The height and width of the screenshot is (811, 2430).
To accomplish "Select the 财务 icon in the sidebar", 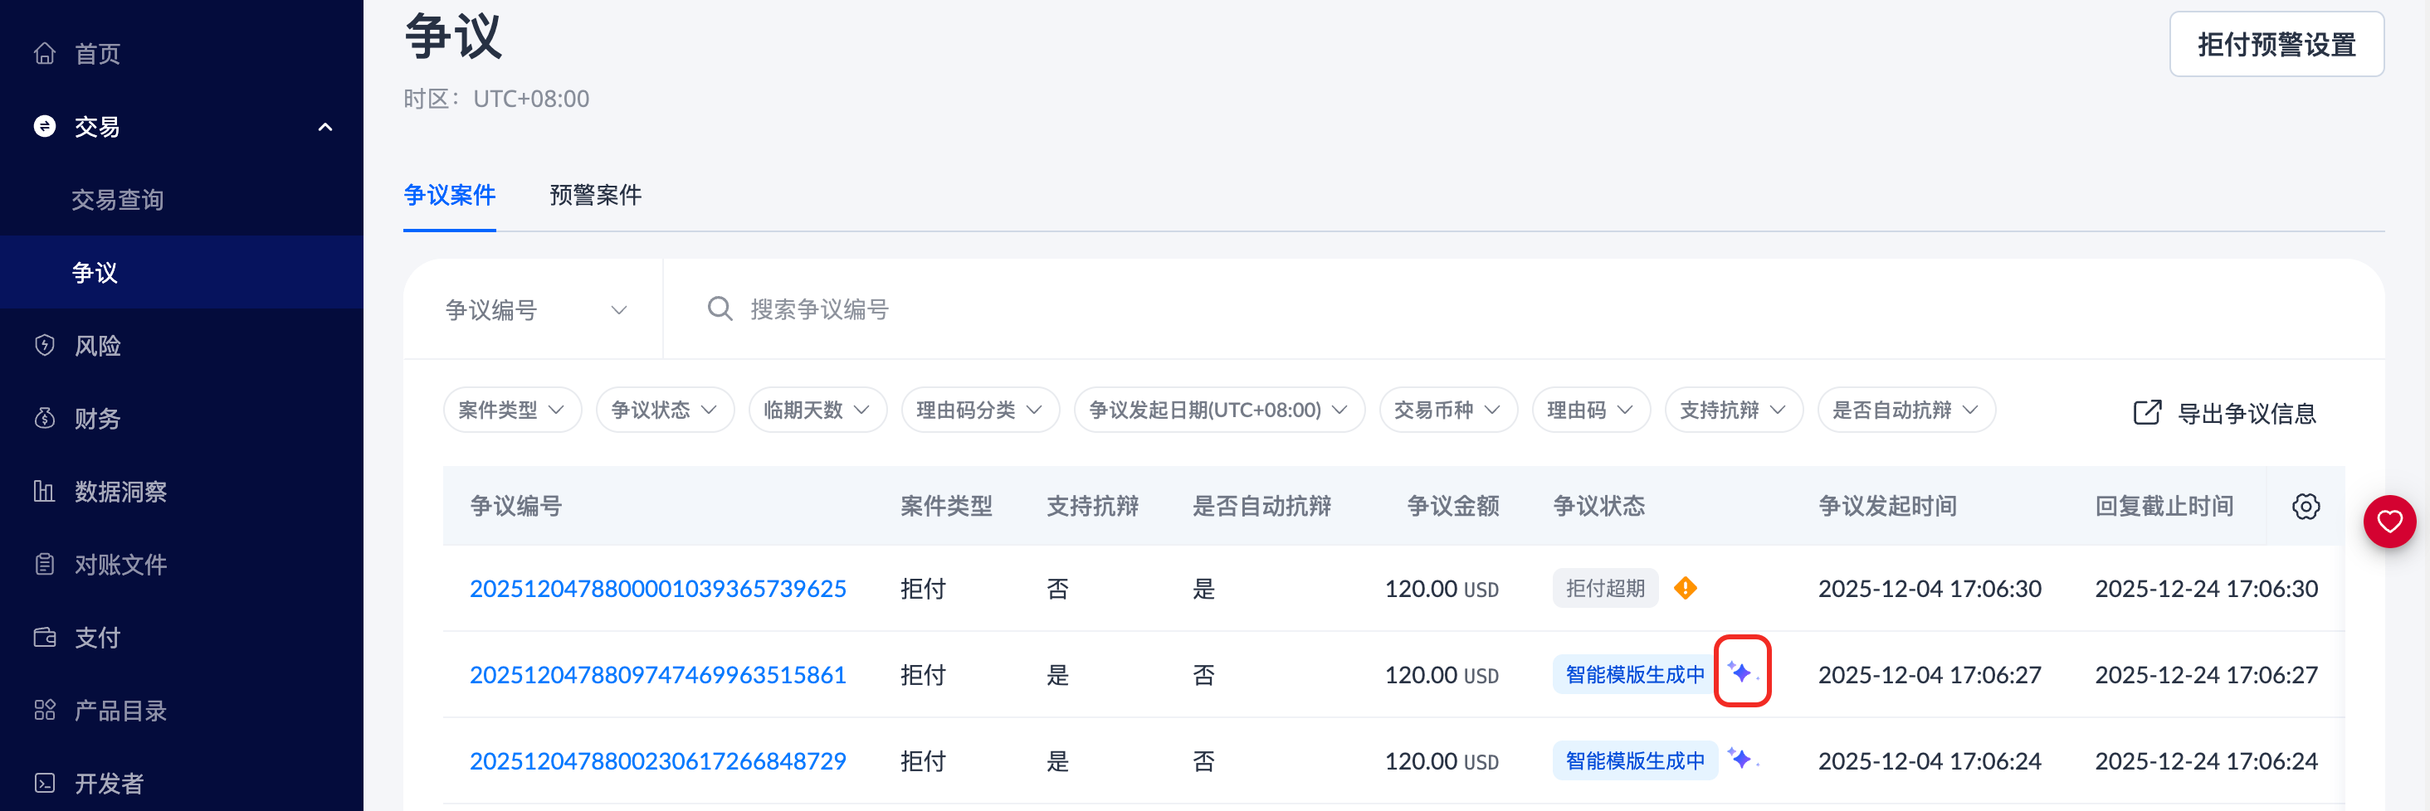I will click(44, 418).
